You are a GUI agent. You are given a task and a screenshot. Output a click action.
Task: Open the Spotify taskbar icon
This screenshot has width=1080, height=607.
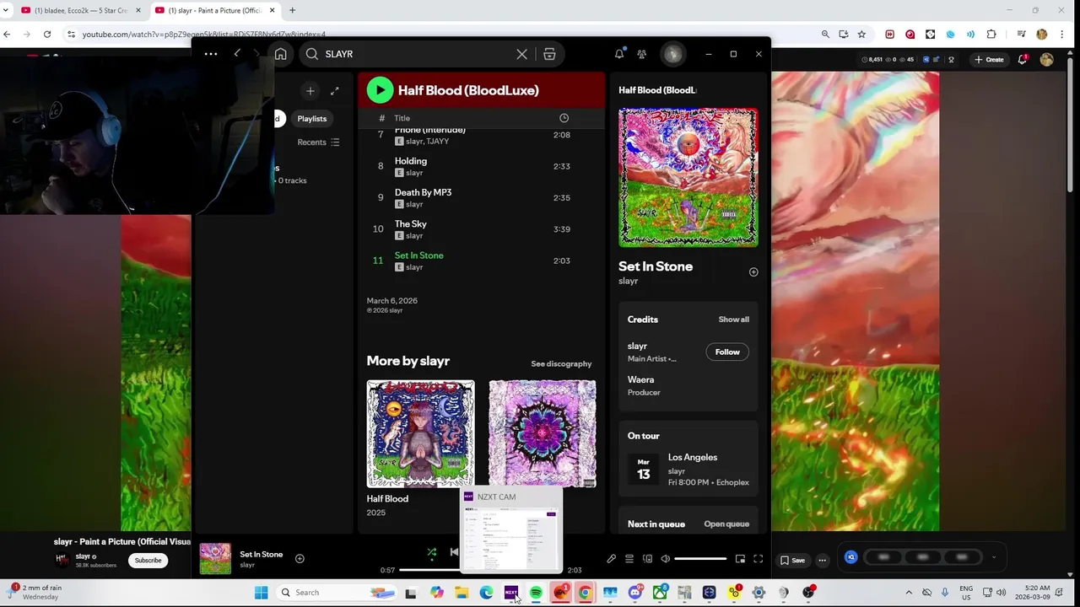click(x=536, y=593)
